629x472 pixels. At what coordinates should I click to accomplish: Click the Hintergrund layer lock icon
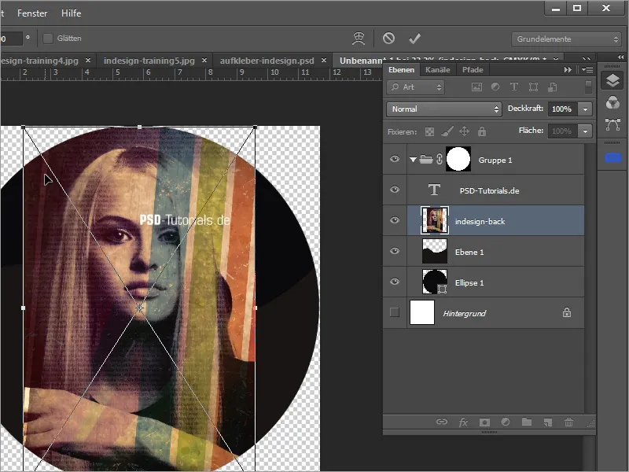[566, 312]
